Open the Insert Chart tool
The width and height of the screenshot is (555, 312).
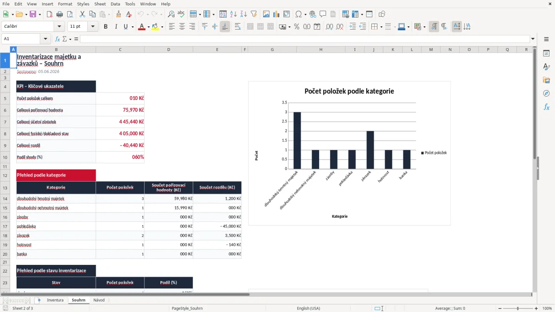point(277,14)
